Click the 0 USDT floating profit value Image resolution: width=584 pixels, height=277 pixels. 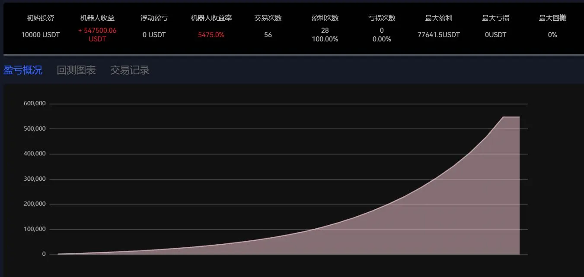pyautogui.click(x=154, y=35)
